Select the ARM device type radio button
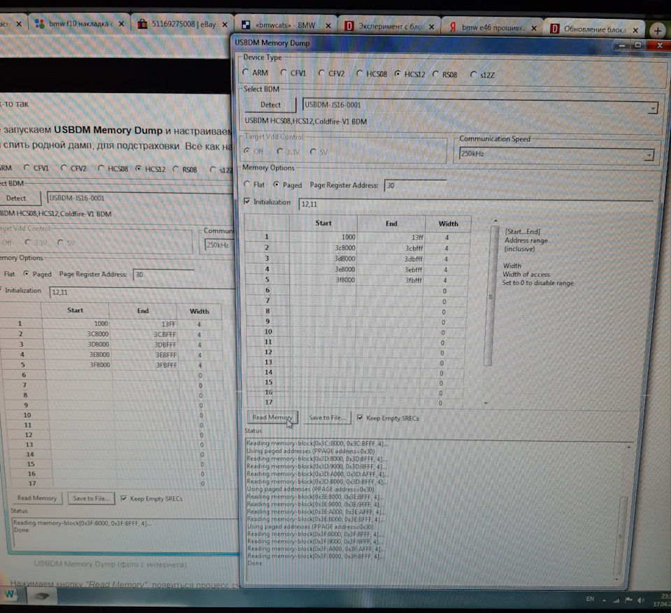This screenshot has height=613, width=671. [246, 73]
